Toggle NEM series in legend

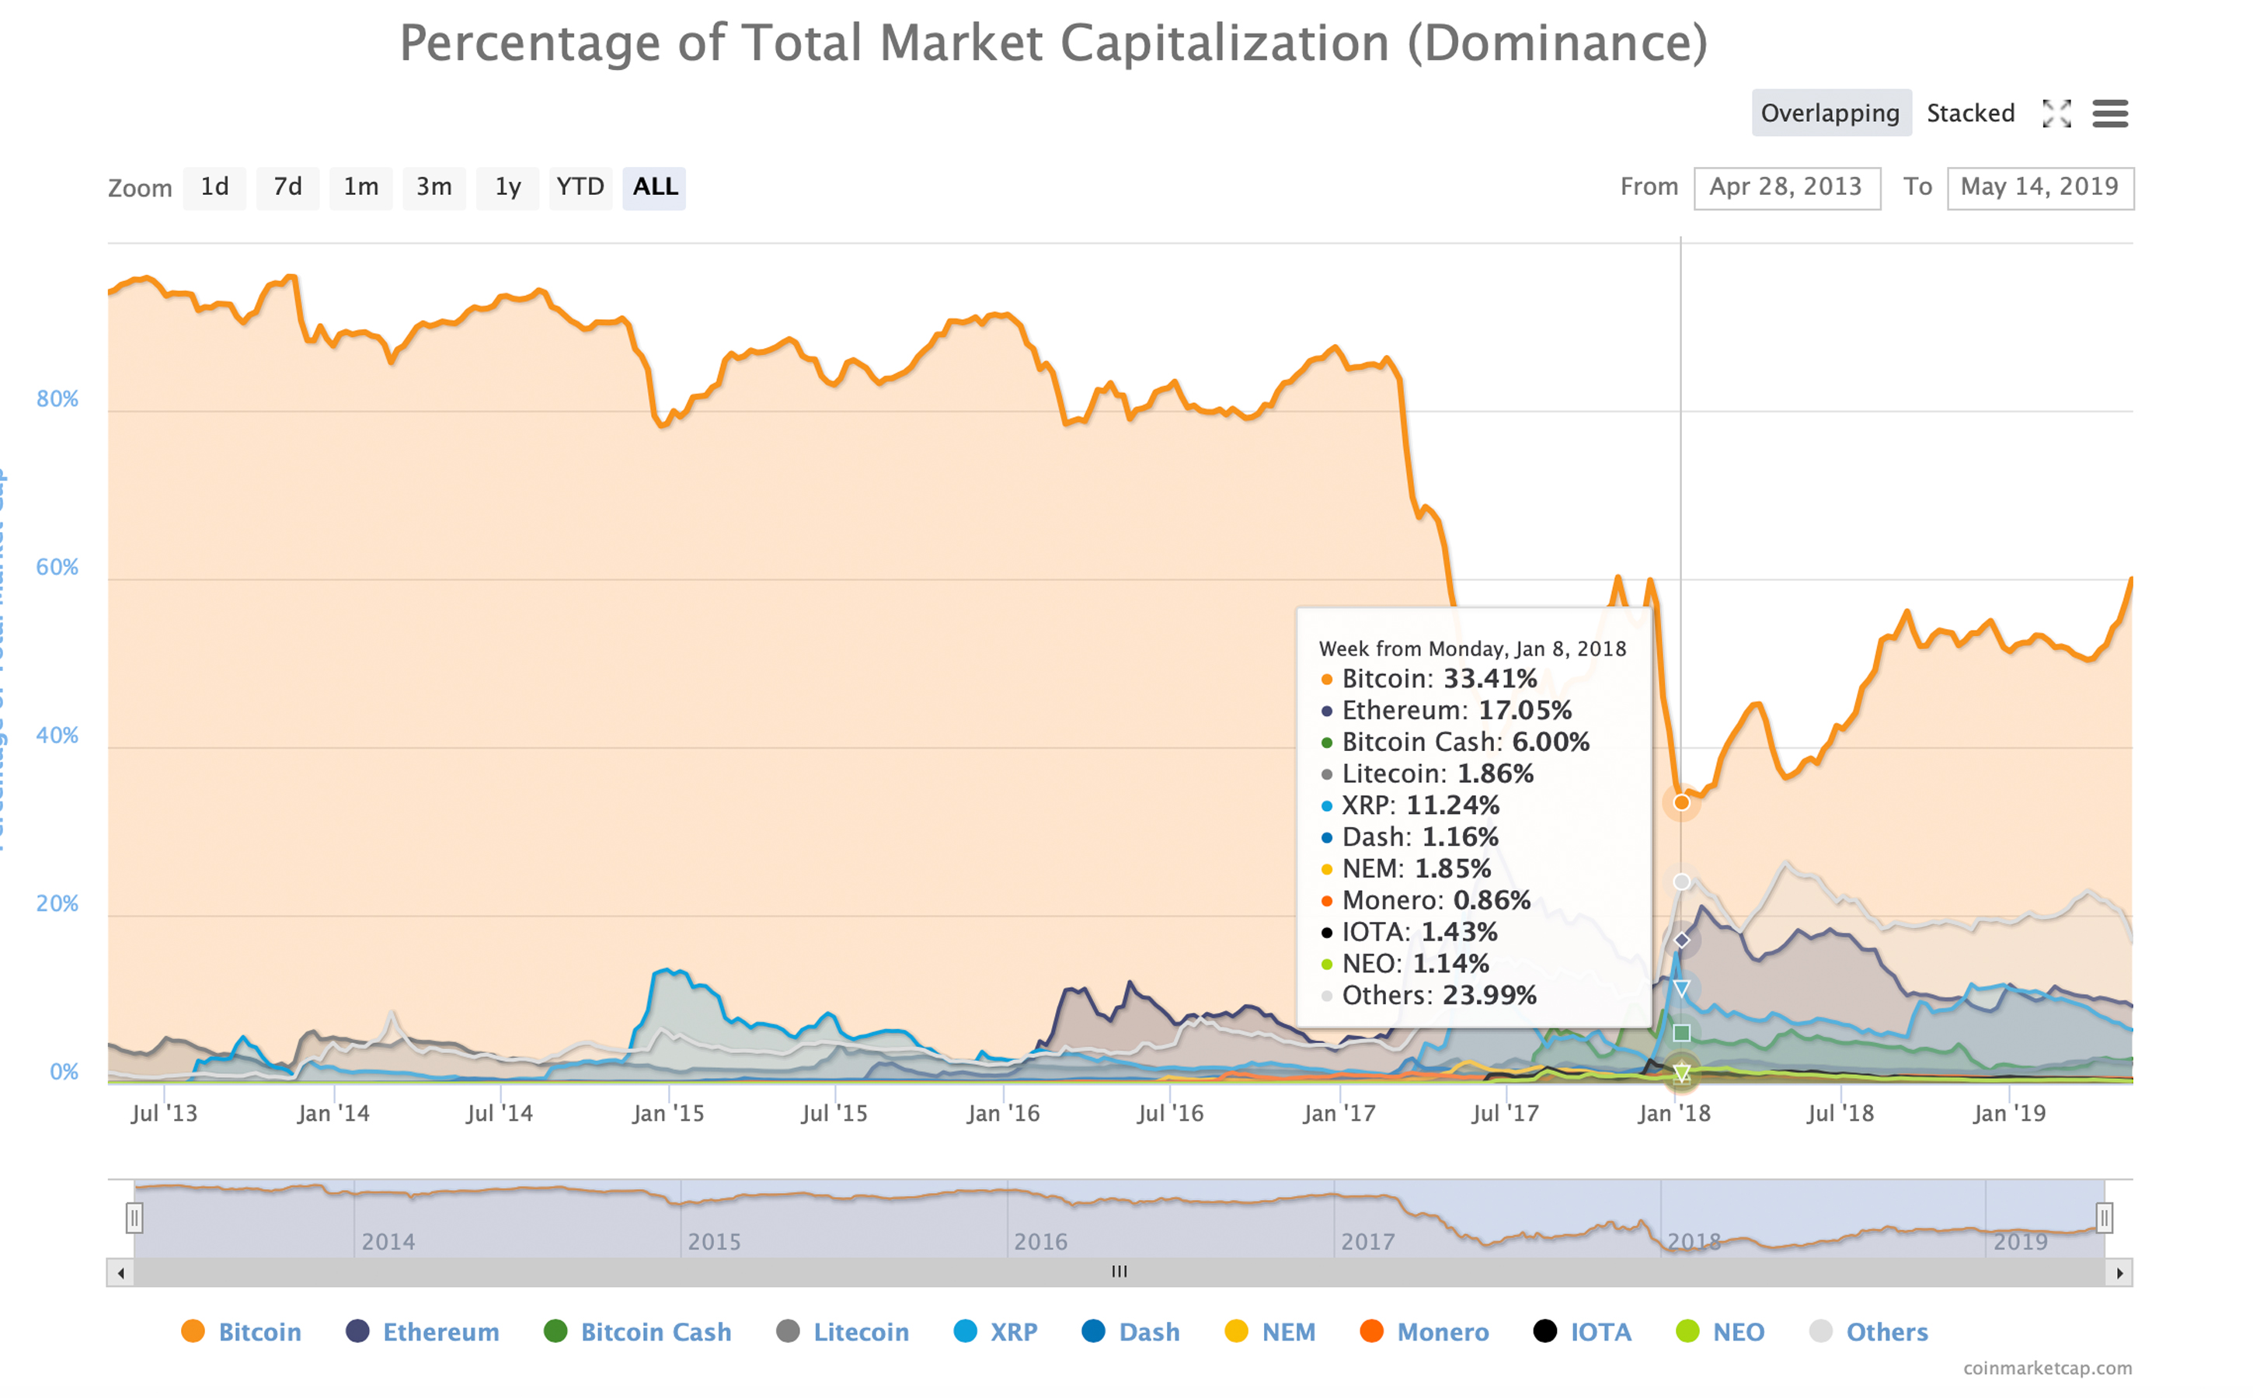click(x=1271, y=1331)
